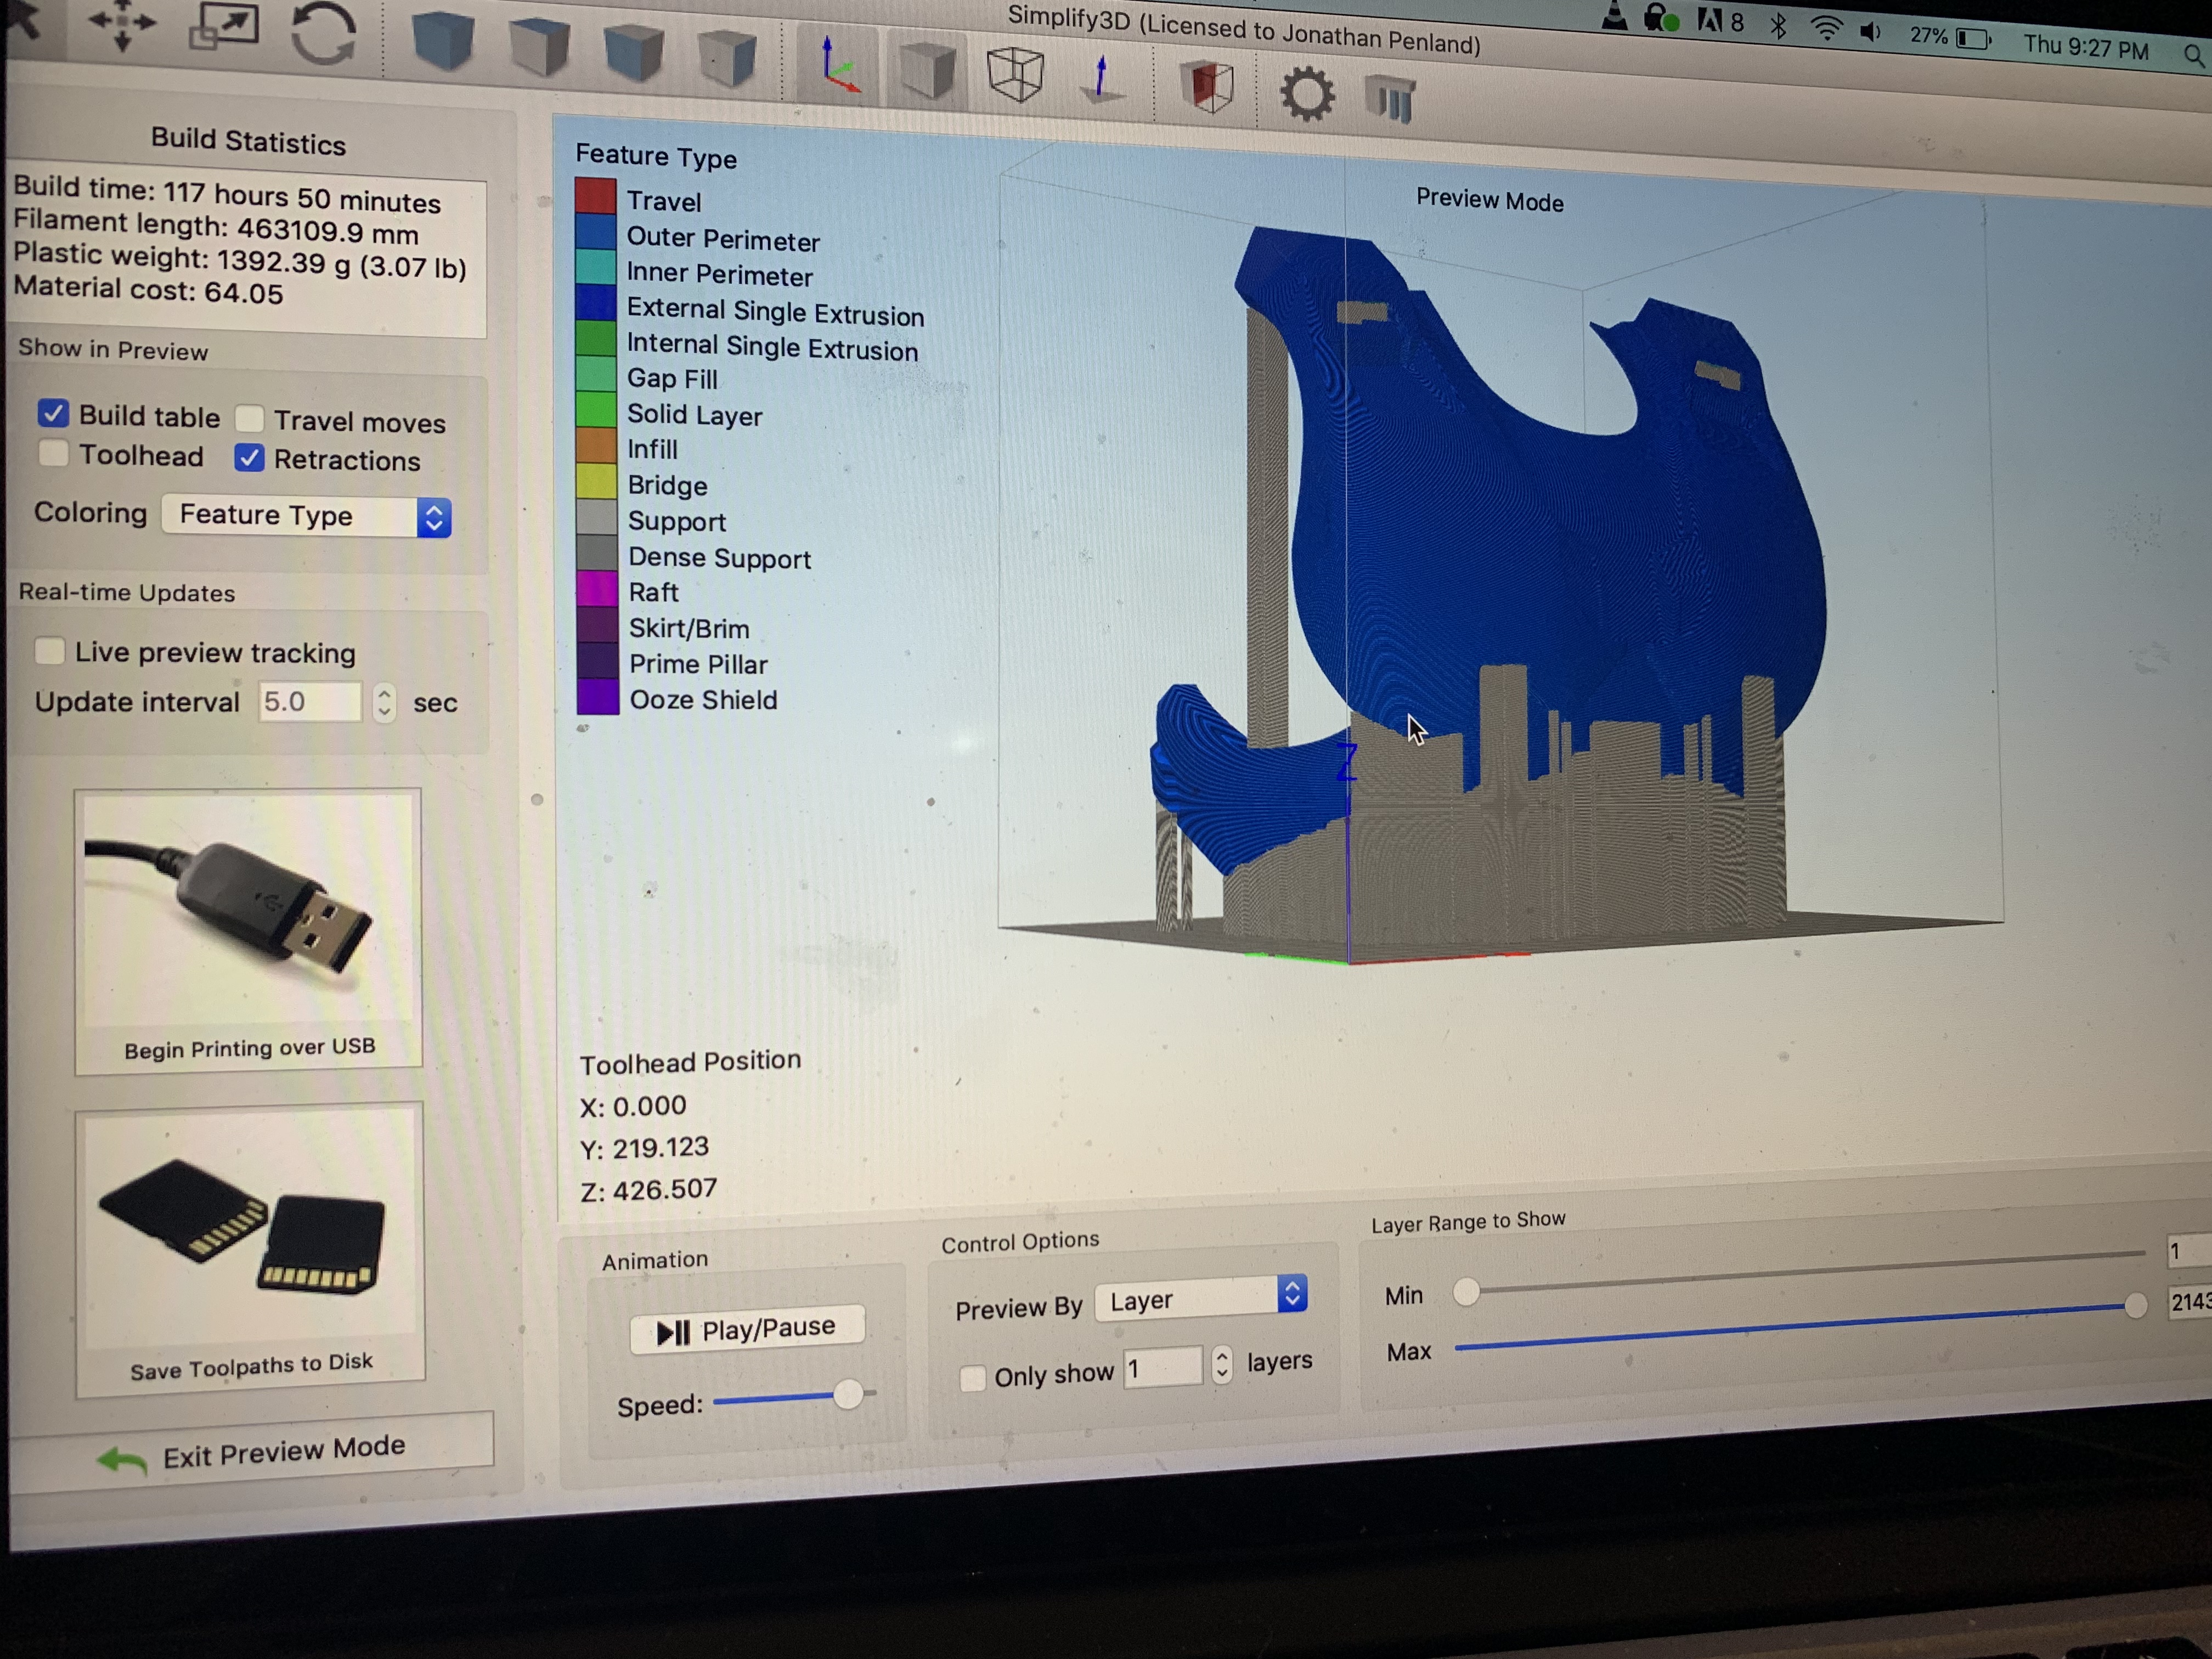Viewport: 2212px width, 1659px height.
Task: Click the Rotate tool icon
Action: 323,34
